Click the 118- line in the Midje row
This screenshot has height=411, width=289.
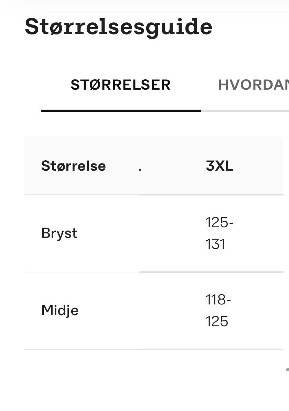218,300
